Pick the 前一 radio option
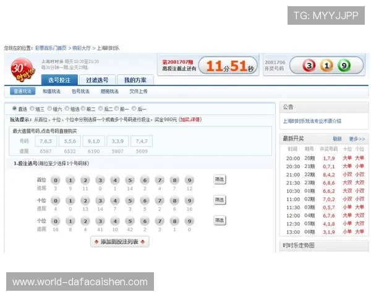The image size is (371, 297). [117, 108]
